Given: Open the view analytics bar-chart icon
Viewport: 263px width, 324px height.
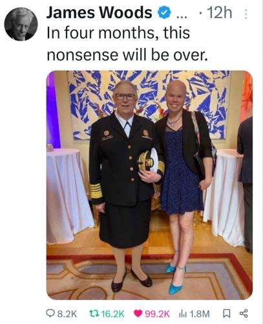Looking at the screenshot, I should (183, 314).
